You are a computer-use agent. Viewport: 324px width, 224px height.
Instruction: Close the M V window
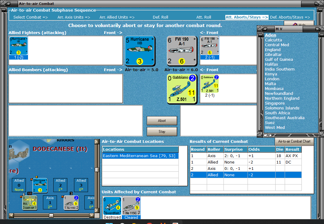(x=317, y=29)
